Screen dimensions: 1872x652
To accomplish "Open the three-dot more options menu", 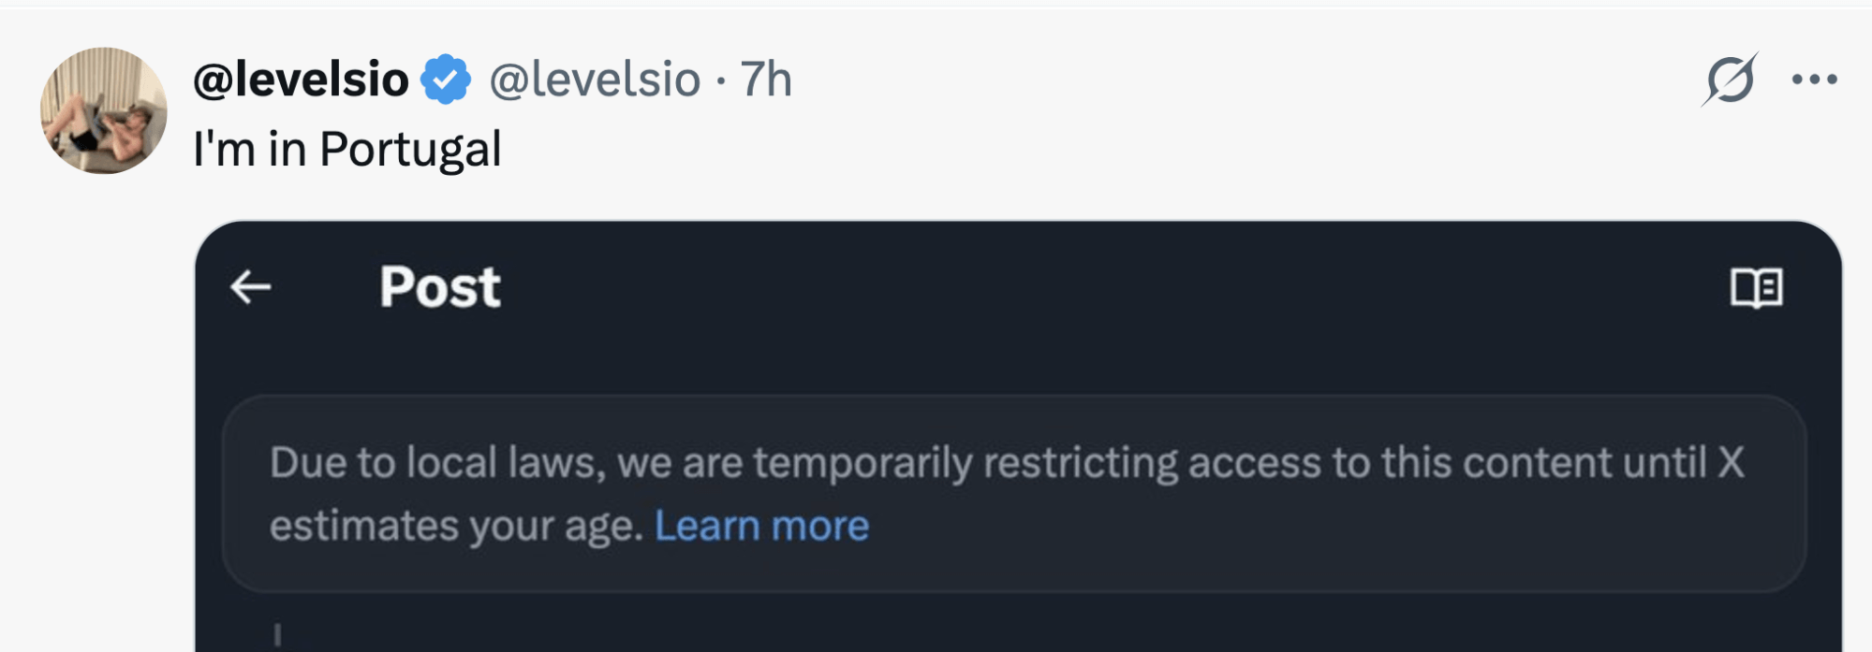I will tap(1814, 80).
